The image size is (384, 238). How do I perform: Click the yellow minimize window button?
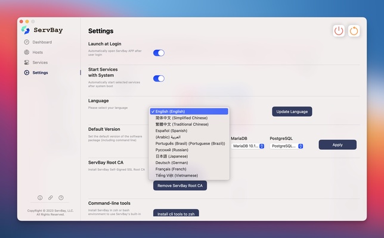click(x=27, y=21)
